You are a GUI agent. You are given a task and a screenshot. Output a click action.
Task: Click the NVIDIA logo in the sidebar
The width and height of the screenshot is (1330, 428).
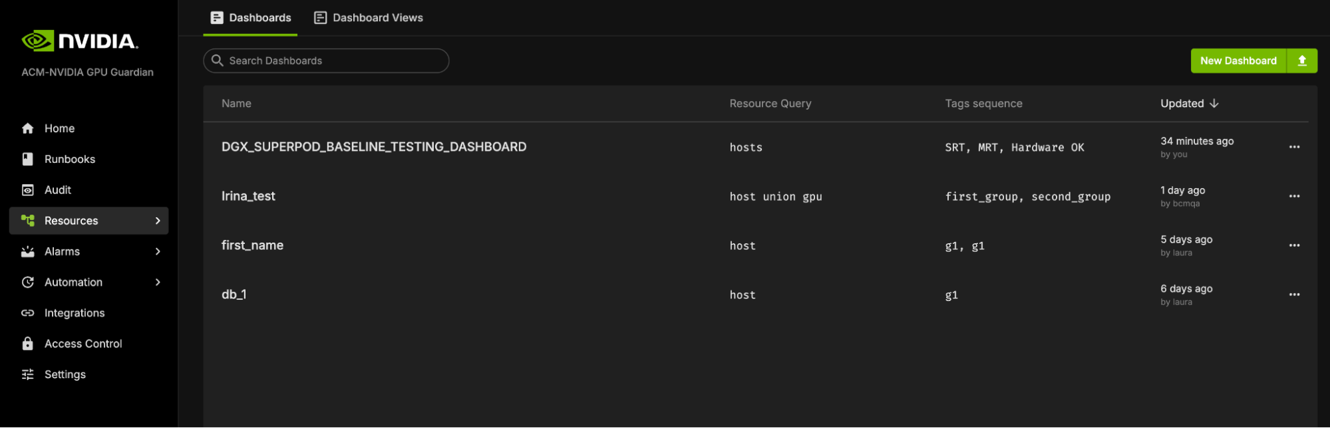point(80,41)
